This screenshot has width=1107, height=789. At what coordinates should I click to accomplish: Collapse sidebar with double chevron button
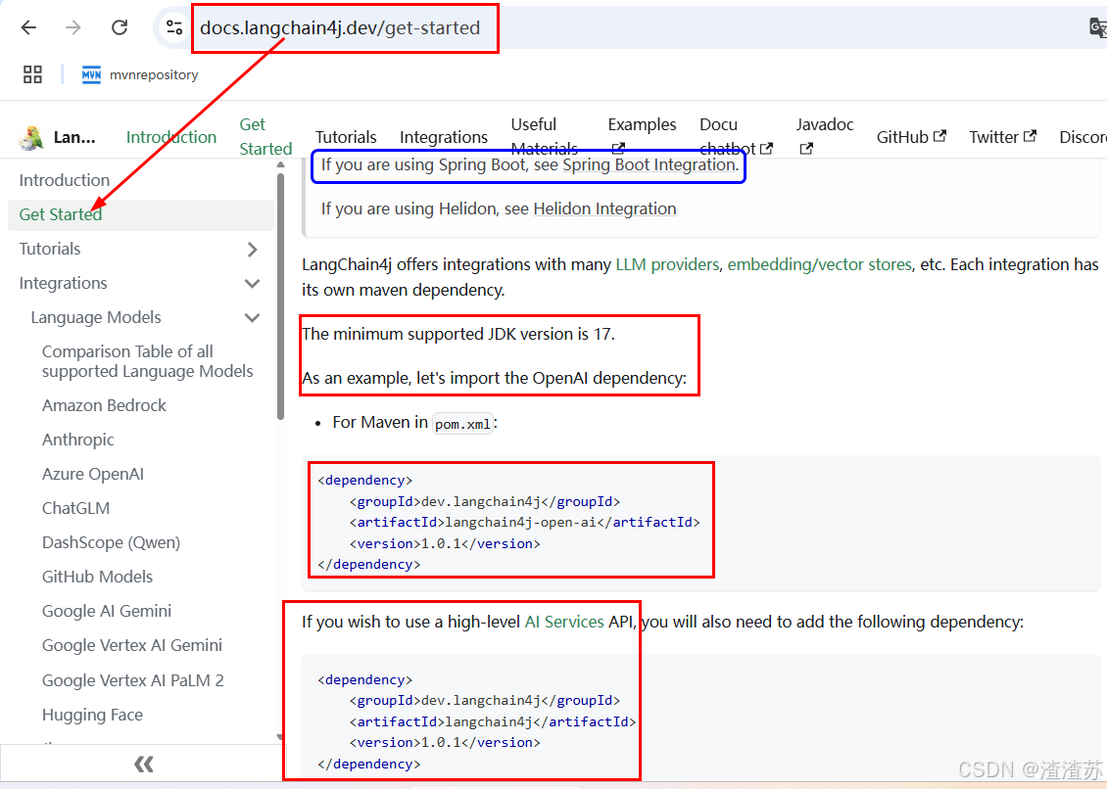143,764
